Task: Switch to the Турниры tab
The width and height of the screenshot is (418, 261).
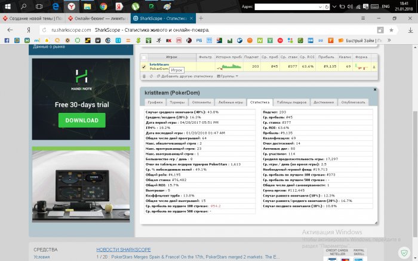Action: 177,102
